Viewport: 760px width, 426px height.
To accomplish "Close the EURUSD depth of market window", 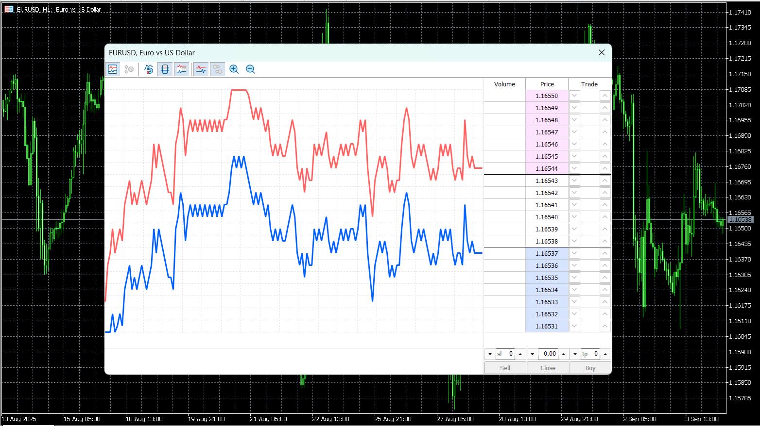I will pyautogui.click(x=602, y=52).
